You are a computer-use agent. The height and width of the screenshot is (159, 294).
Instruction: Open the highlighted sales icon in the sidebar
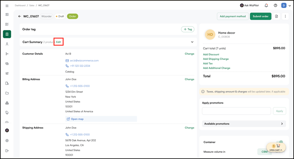(x=7, y=34)
